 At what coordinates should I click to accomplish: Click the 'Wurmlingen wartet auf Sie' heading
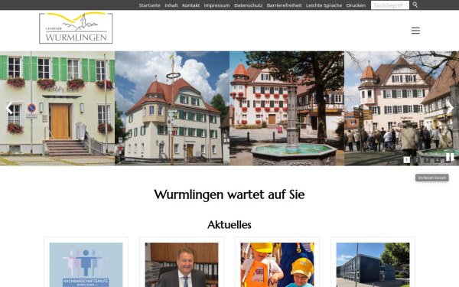[x=229, y=194]
